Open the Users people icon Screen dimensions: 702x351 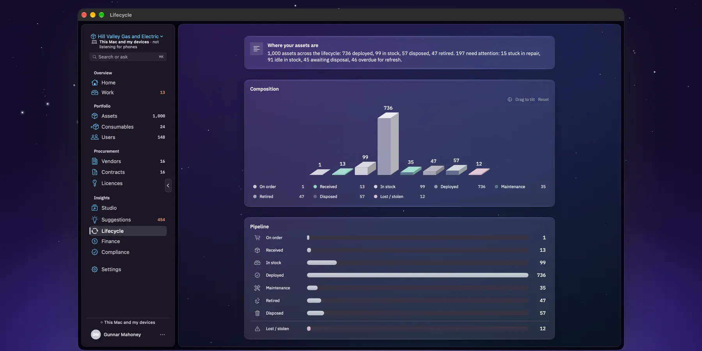click(x=94, y=137)
